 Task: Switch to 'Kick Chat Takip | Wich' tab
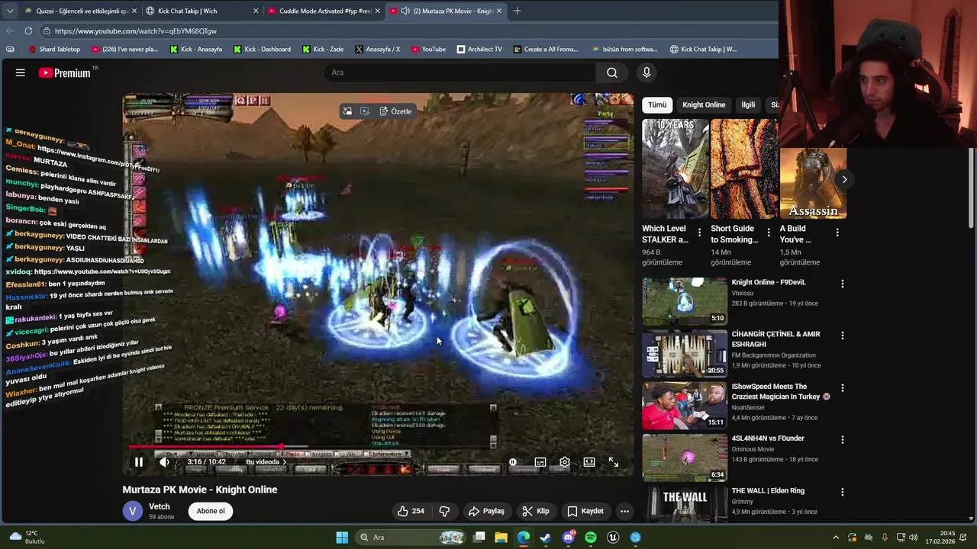click(202, 11)
